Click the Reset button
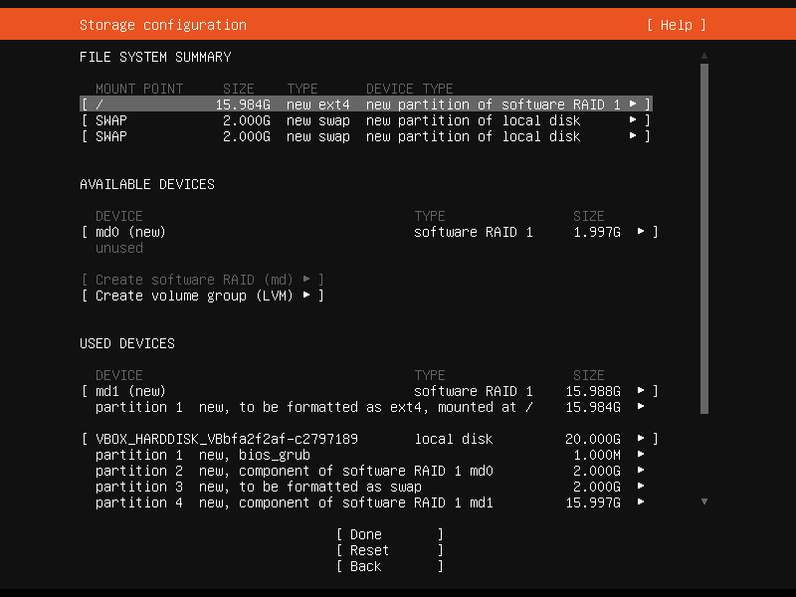 pos(390,550)
